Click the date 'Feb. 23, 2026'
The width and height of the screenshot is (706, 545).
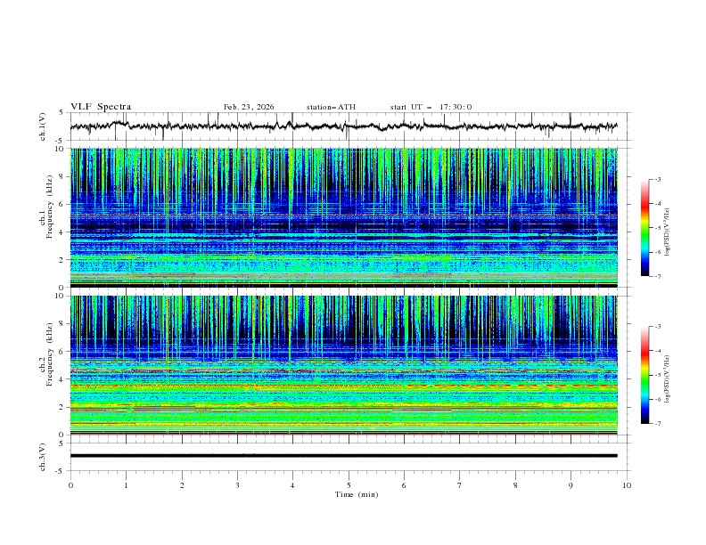coord(249,107)
